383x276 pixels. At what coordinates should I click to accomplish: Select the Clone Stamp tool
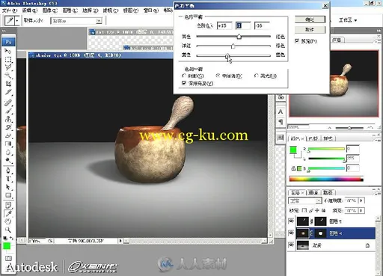[8, 119]
